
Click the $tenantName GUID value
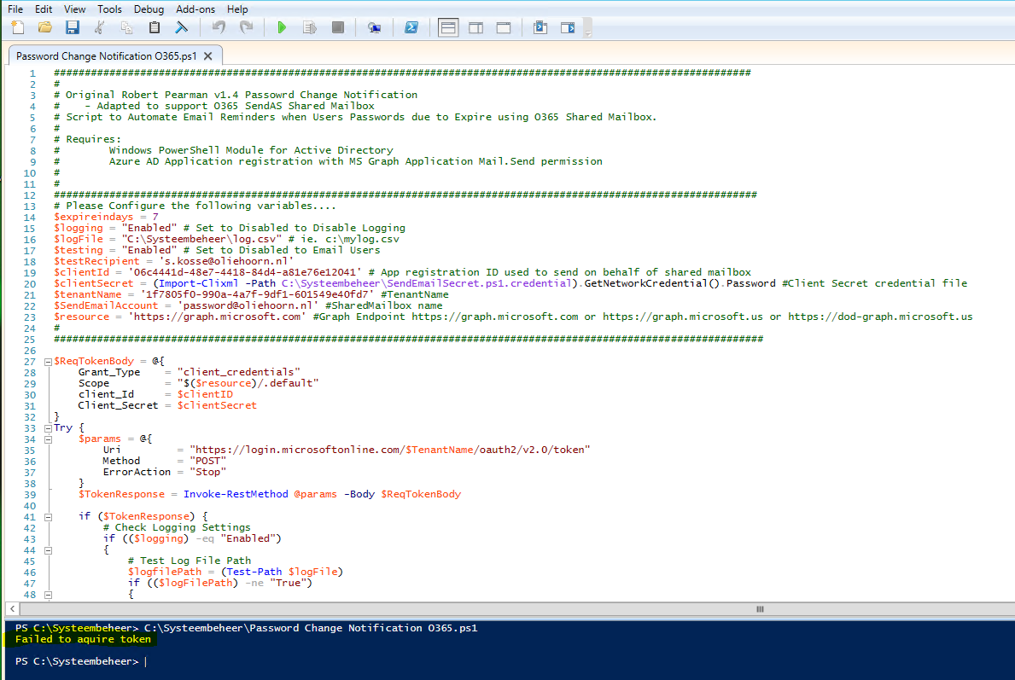[x=257, y=294]
